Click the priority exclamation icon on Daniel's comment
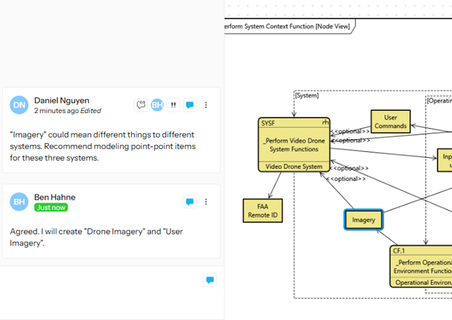 (174, 105)
